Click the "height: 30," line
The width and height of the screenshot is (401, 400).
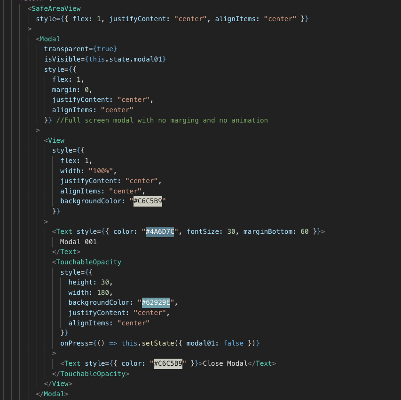pyautogui.click(x=90, y=283)
